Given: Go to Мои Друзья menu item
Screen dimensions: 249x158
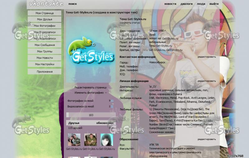Looking at the screenshot, I should click(45, 20).
